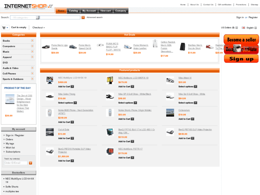Open the Nike Attest VI product link
The width and height of the screenshot is (260, 195).
coord(185,78)
